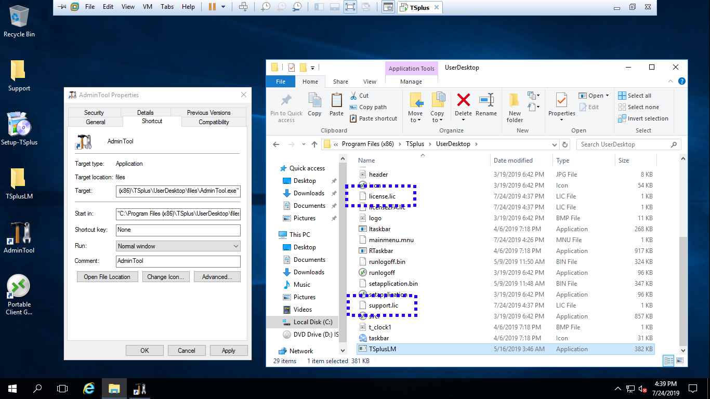Click the printer icon in the VMware toolbar
710x399 pixels.
[243, 7]
